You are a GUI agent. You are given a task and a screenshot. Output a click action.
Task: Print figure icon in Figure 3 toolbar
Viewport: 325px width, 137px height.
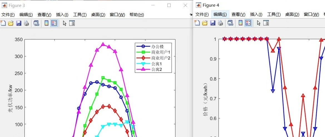[x=26, y=23]
